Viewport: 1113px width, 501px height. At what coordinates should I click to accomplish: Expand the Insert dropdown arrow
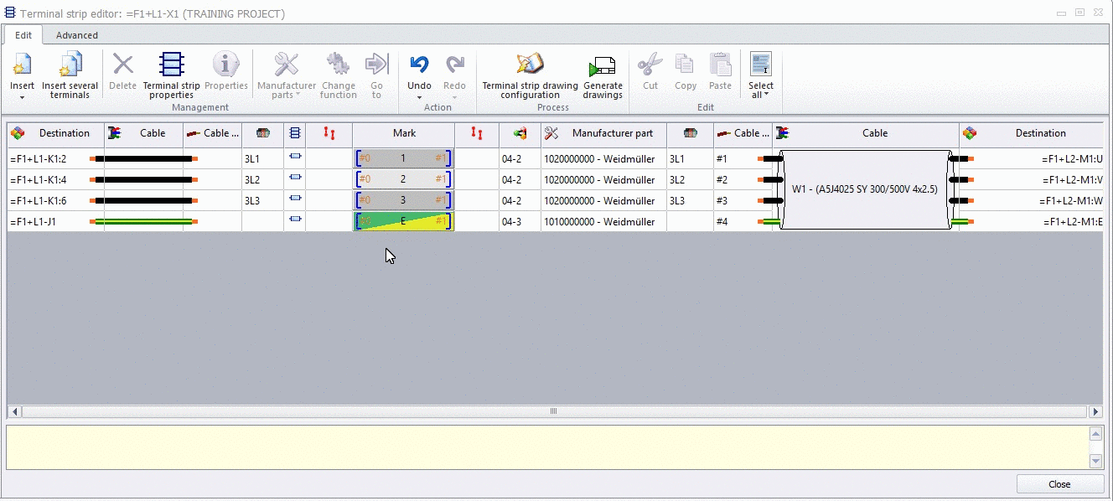point(23,97)
